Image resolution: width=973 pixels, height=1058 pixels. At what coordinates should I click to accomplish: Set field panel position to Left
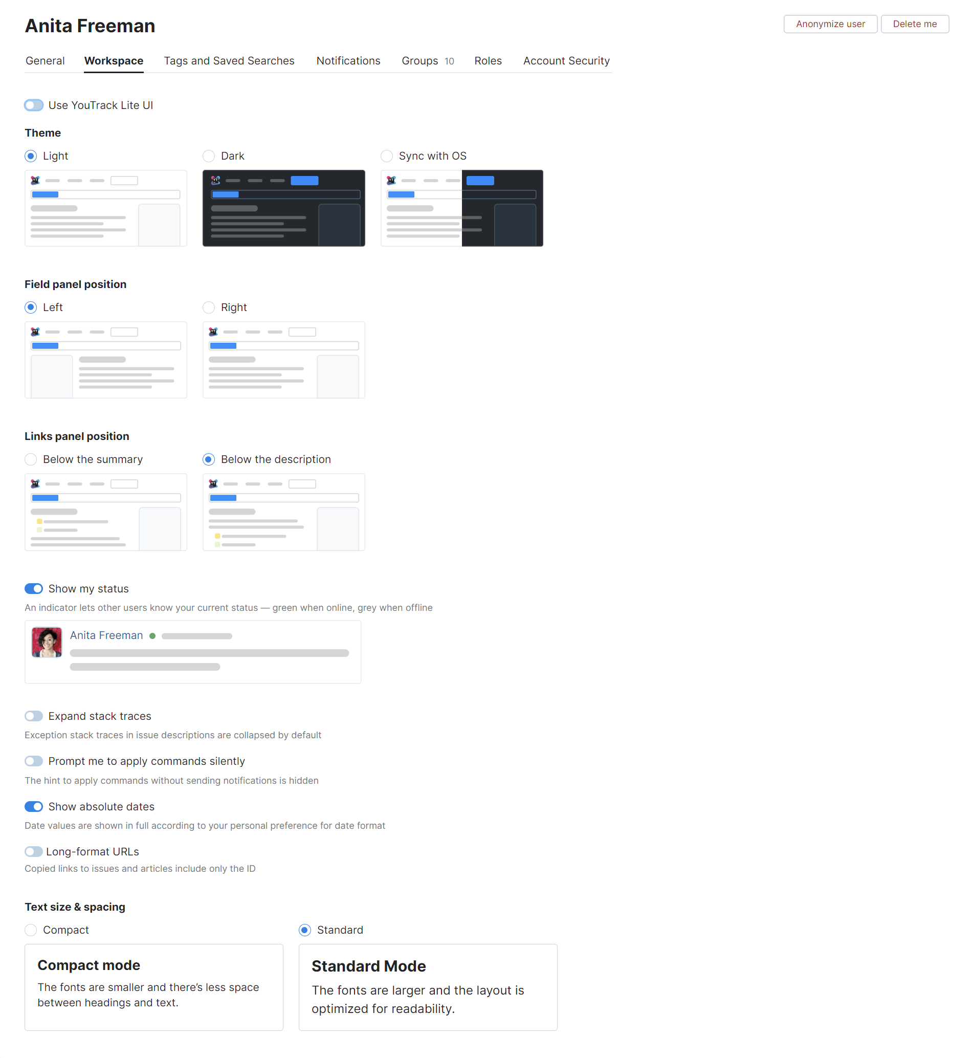pos(31,307)
